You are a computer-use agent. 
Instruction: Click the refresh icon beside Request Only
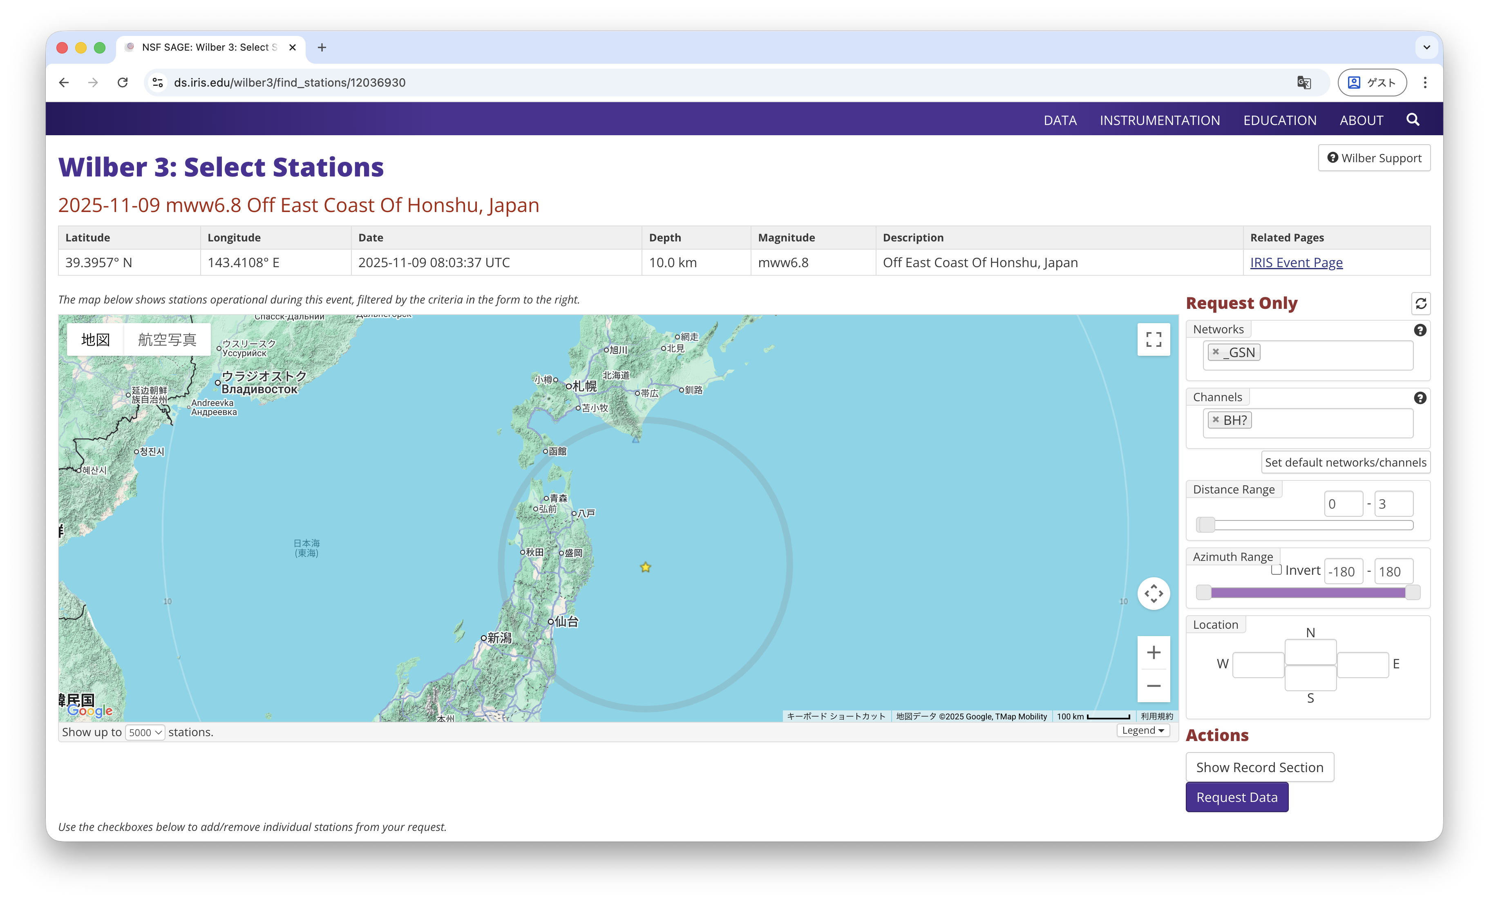pyautogui.click(x=1421, y=303)
